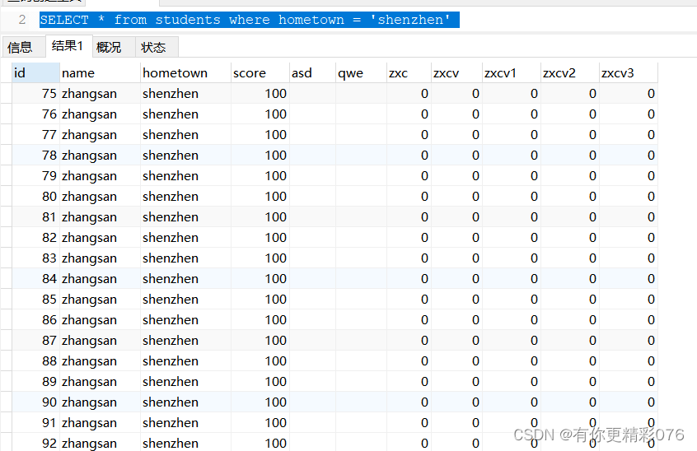Select the cell with id 77
This screenshot has width=697, height=451.
[x=35, y=134]
